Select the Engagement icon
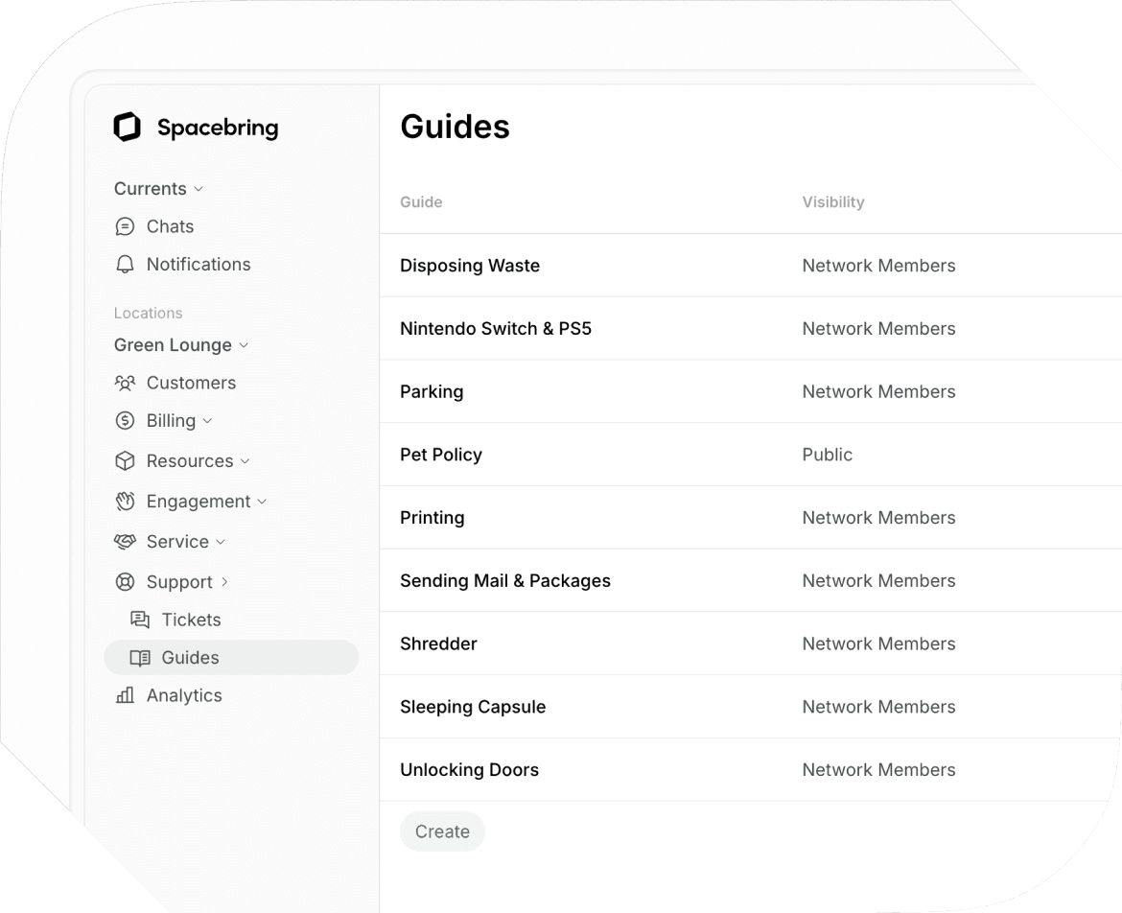 pos(125,502)
